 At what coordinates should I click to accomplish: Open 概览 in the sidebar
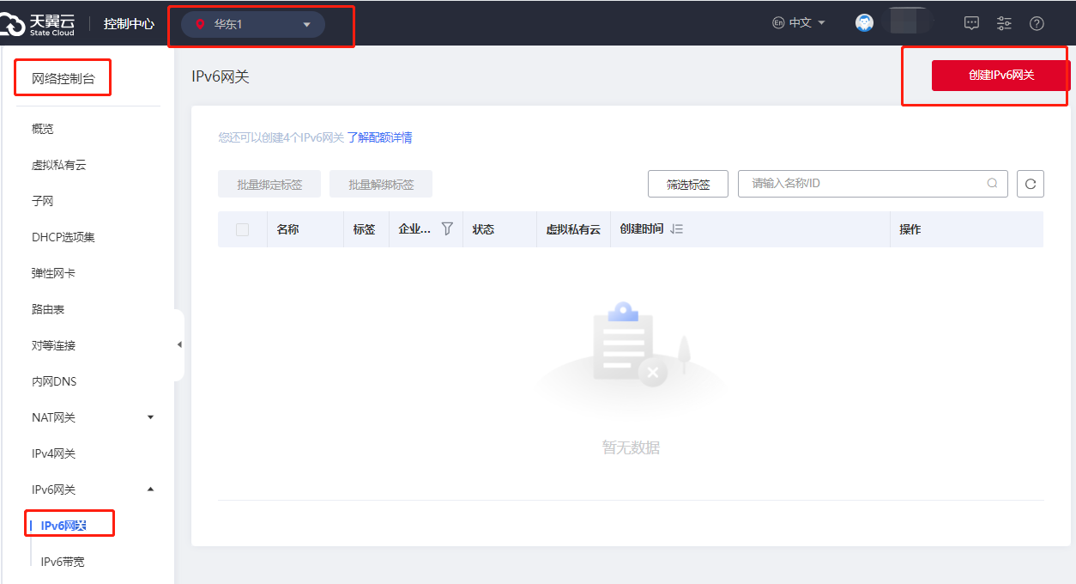click(43, 129)
